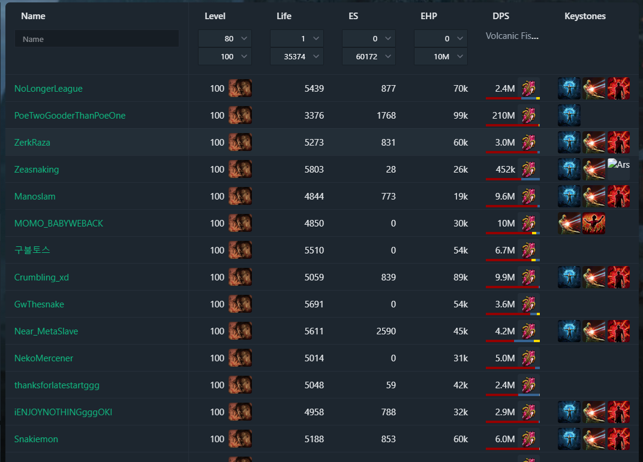Click 99k EHP value

click(x=461, y=116)
